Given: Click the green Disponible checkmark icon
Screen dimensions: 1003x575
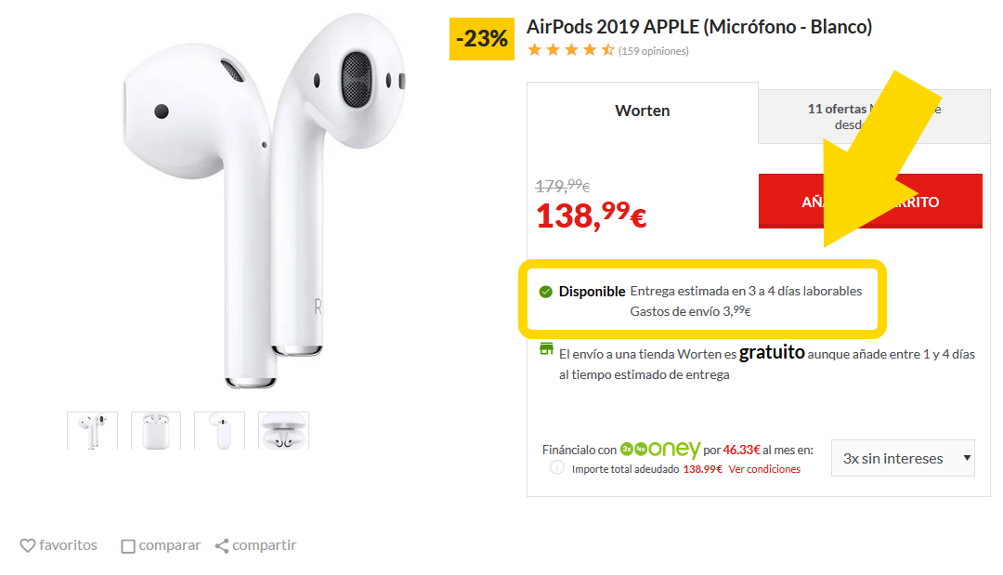Looking at the screenshot, I should point(546,292).
